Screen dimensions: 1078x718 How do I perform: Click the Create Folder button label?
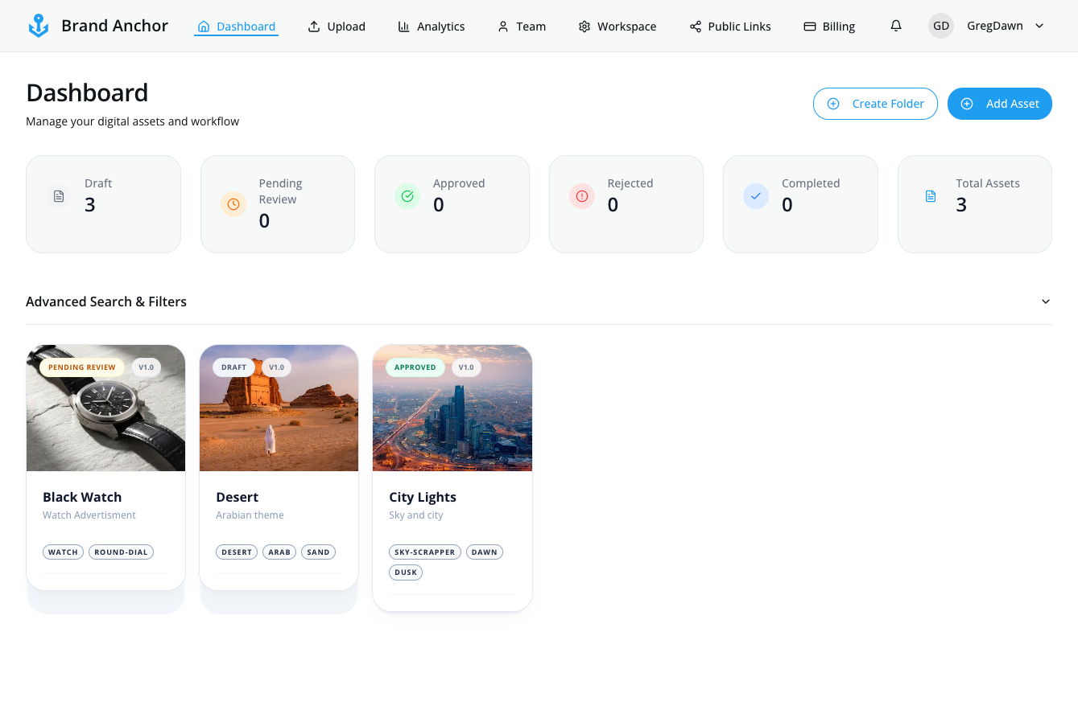point(889,104)
